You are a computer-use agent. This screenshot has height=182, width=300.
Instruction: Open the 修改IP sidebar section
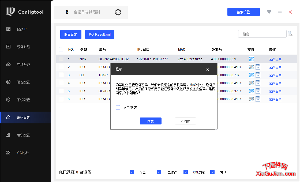(25, 29)
